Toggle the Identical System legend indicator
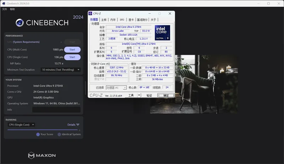The image size is (284, 164). pyautogui.click(x=59, y=134)
